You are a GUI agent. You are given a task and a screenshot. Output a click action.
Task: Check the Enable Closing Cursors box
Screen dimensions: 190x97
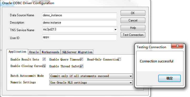(x=44, y=66)
